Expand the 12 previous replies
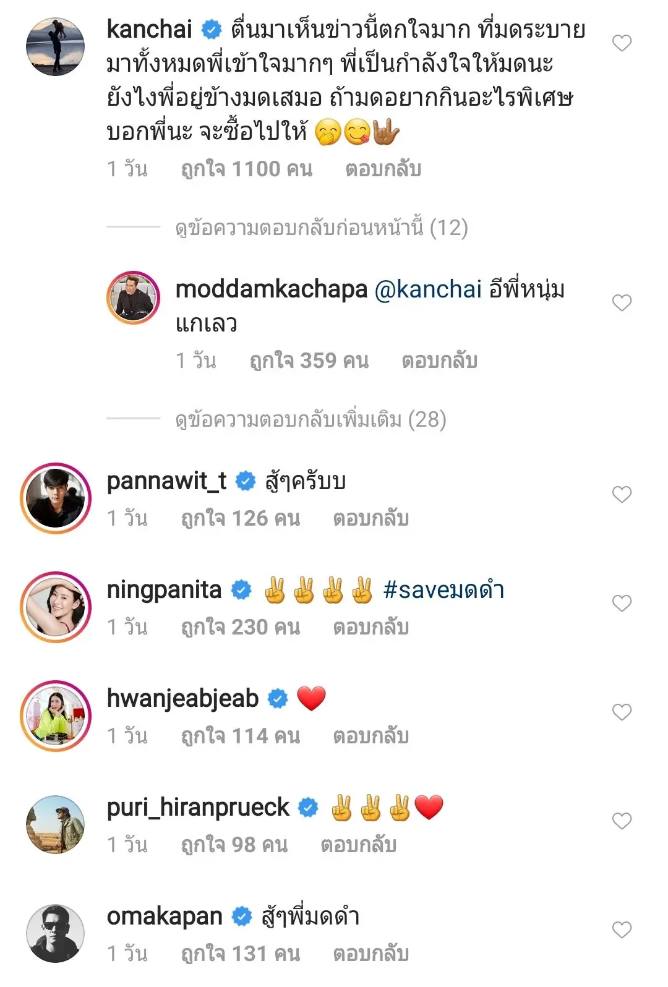The width and height of the screenshot is (668, 987). tap(322, 228)
